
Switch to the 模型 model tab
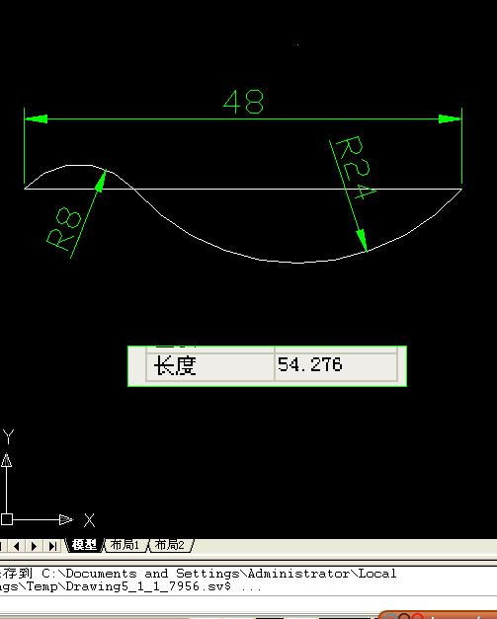click(x=84, y=545)
